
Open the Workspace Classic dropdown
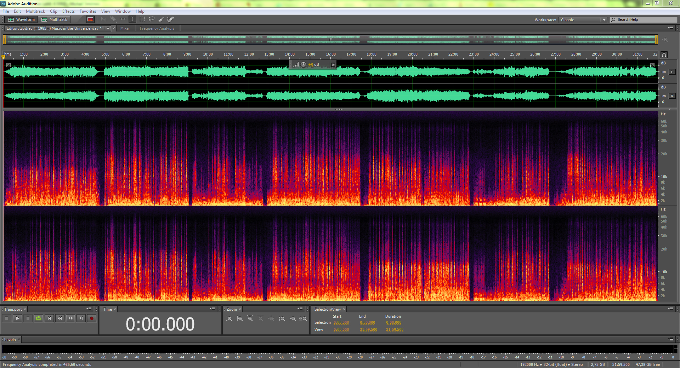tap(583, 20)
